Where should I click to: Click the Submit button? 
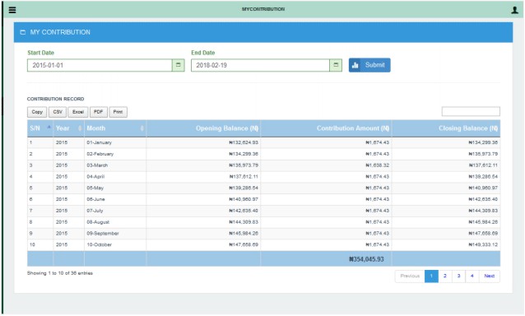point(369,65)
